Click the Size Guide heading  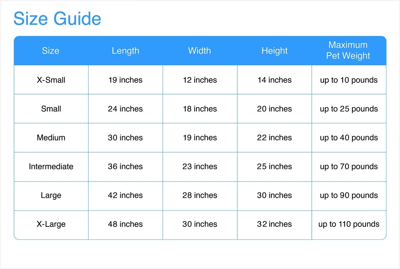coord(57,19)
